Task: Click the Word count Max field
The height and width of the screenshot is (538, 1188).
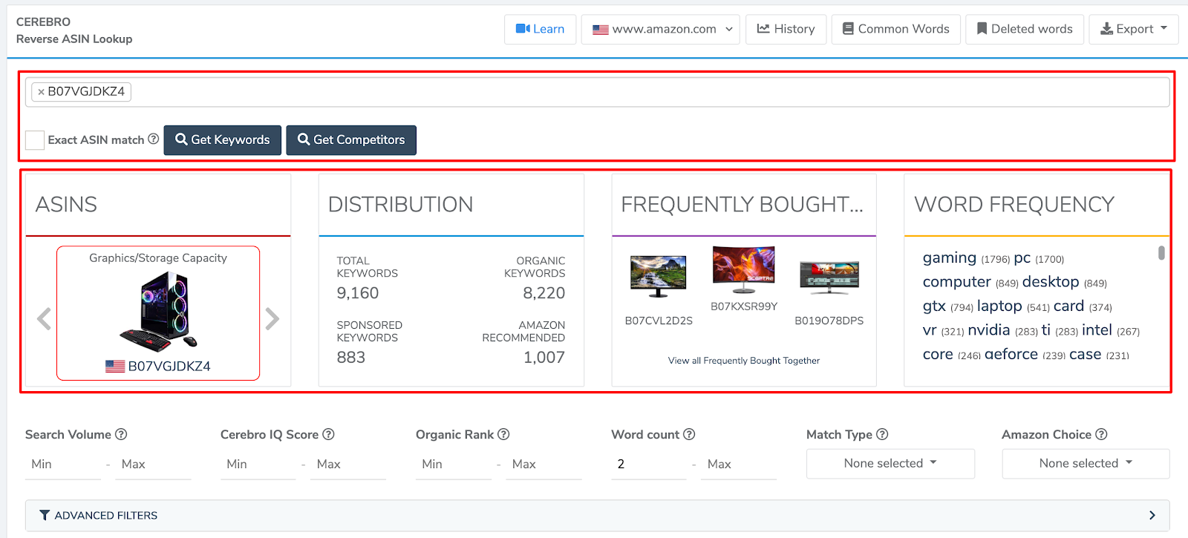Action: [x=739, y=465]
